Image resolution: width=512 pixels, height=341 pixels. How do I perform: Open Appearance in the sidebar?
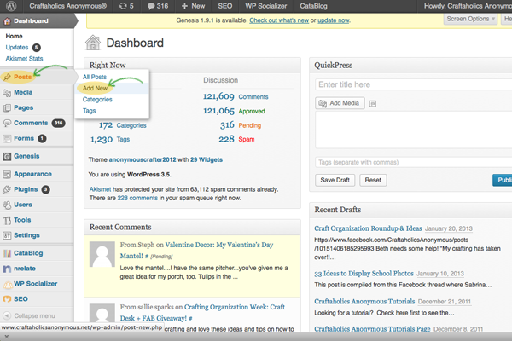click(x=32, y=174)
